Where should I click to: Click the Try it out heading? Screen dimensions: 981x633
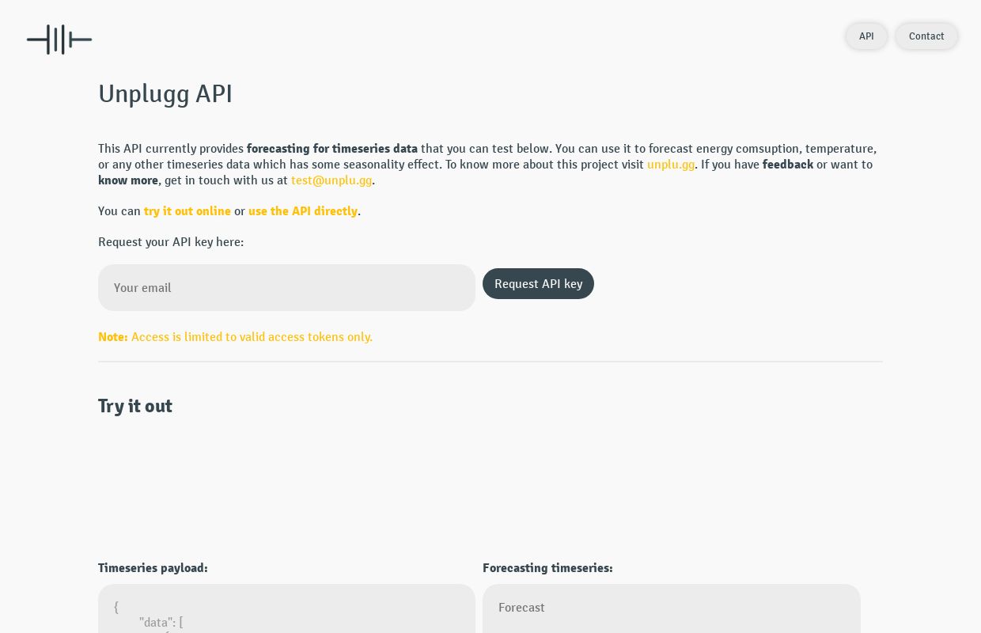135,407
